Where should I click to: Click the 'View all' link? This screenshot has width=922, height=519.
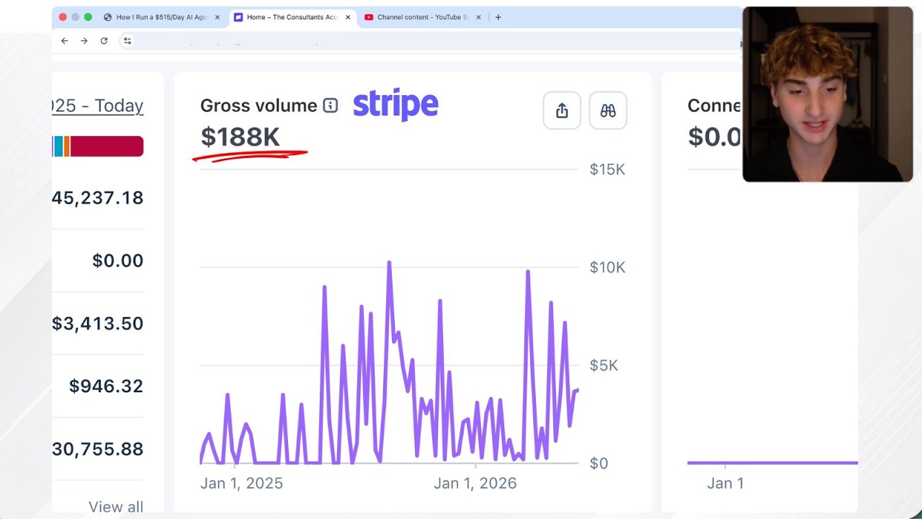pyautogui.click(x=116, y=507)
